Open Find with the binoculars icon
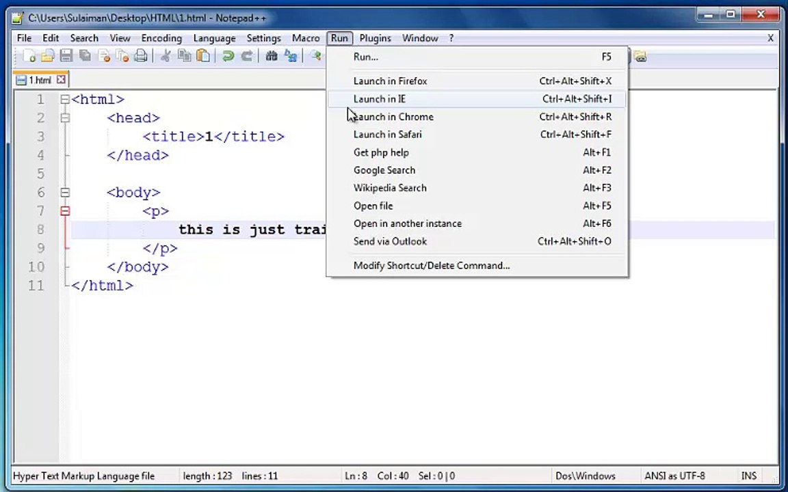This screenshot has height=492, width=788. [272, 56]
